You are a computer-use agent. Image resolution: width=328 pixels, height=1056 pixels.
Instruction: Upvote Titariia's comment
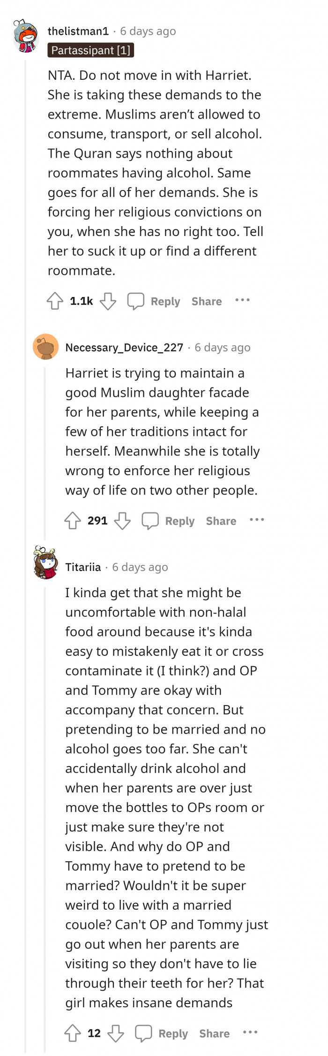[73, 1033]
